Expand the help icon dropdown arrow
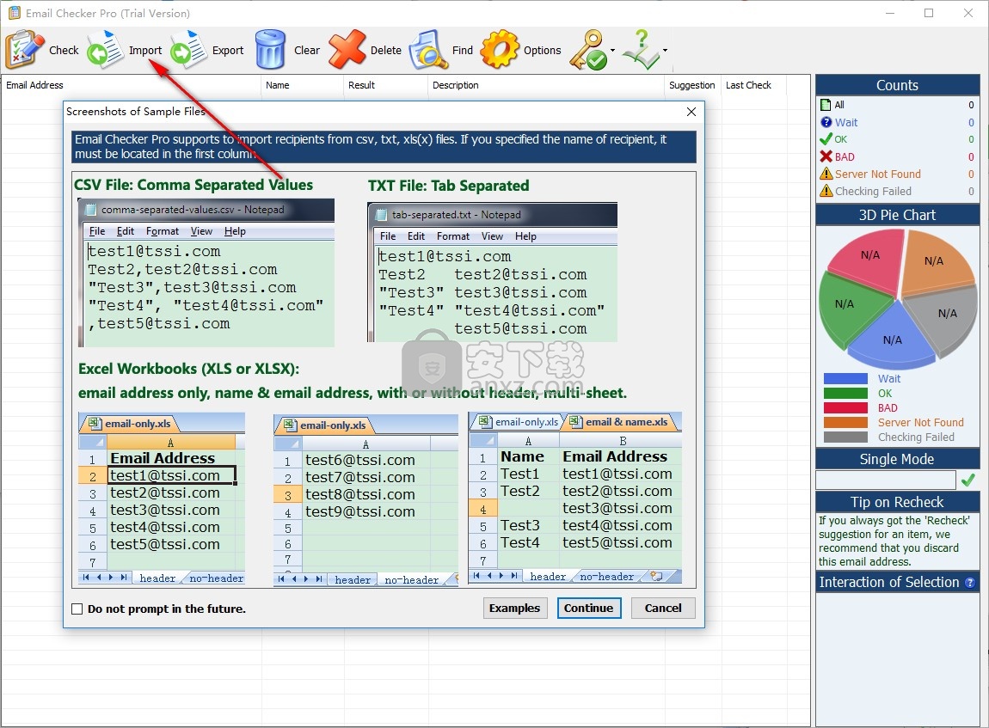989x728 pixels. 665,51
